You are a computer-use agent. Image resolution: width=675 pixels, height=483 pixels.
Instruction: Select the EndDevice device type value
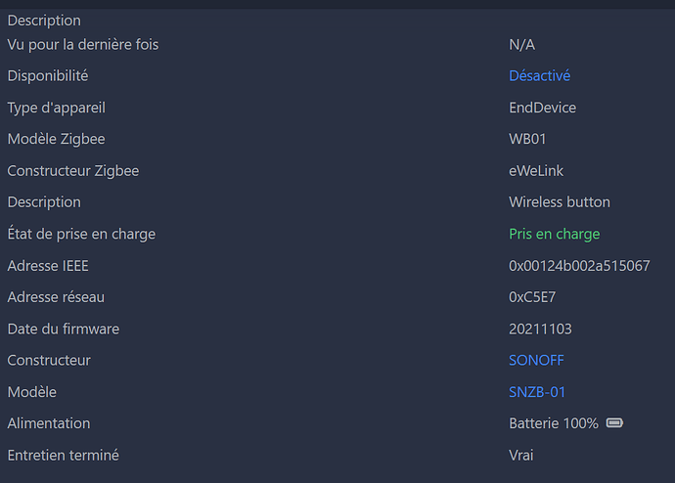coord(542,108)
